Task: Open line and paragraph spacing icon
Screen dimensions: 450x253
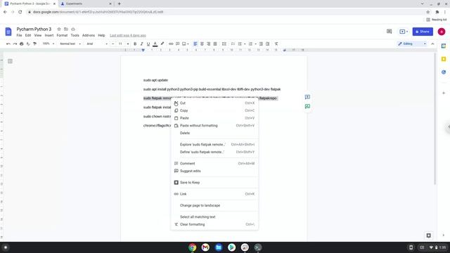Action: (x=224, y=44)
